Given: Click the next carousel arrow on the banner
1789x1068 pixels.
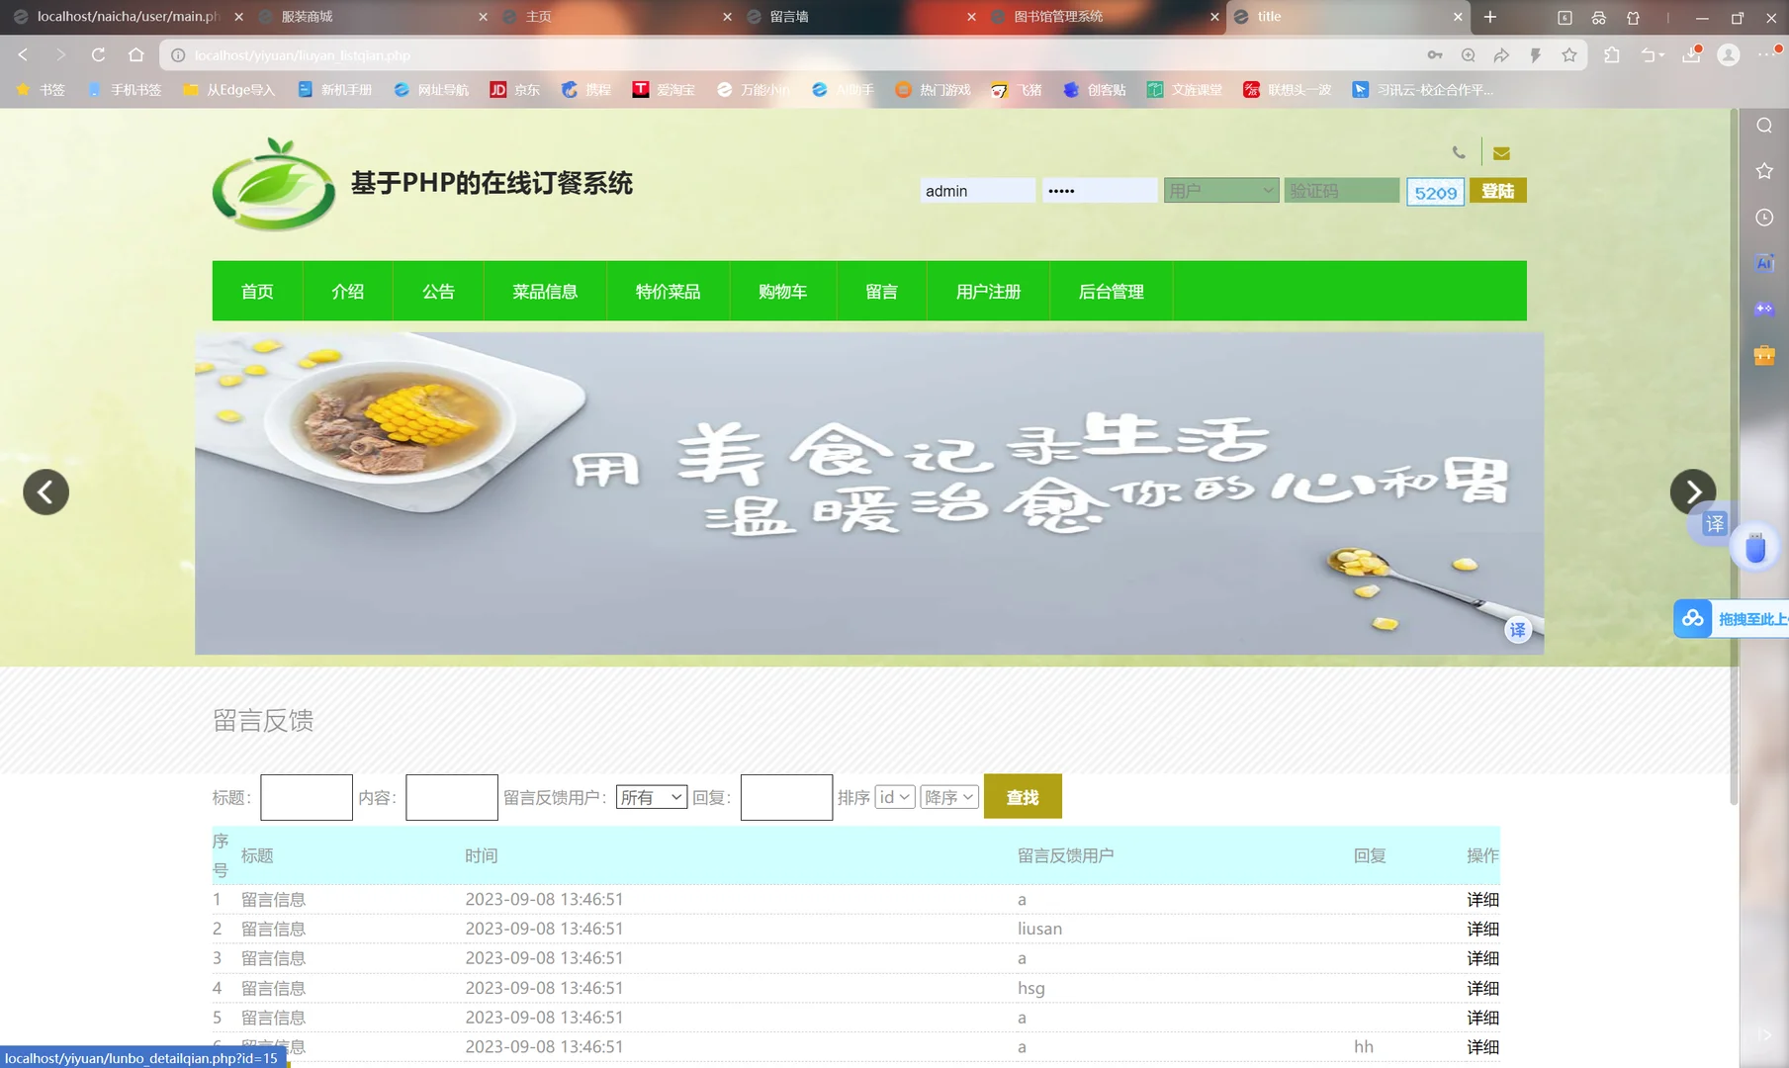Looking at the screenshot, I should tap(1694, 491).
